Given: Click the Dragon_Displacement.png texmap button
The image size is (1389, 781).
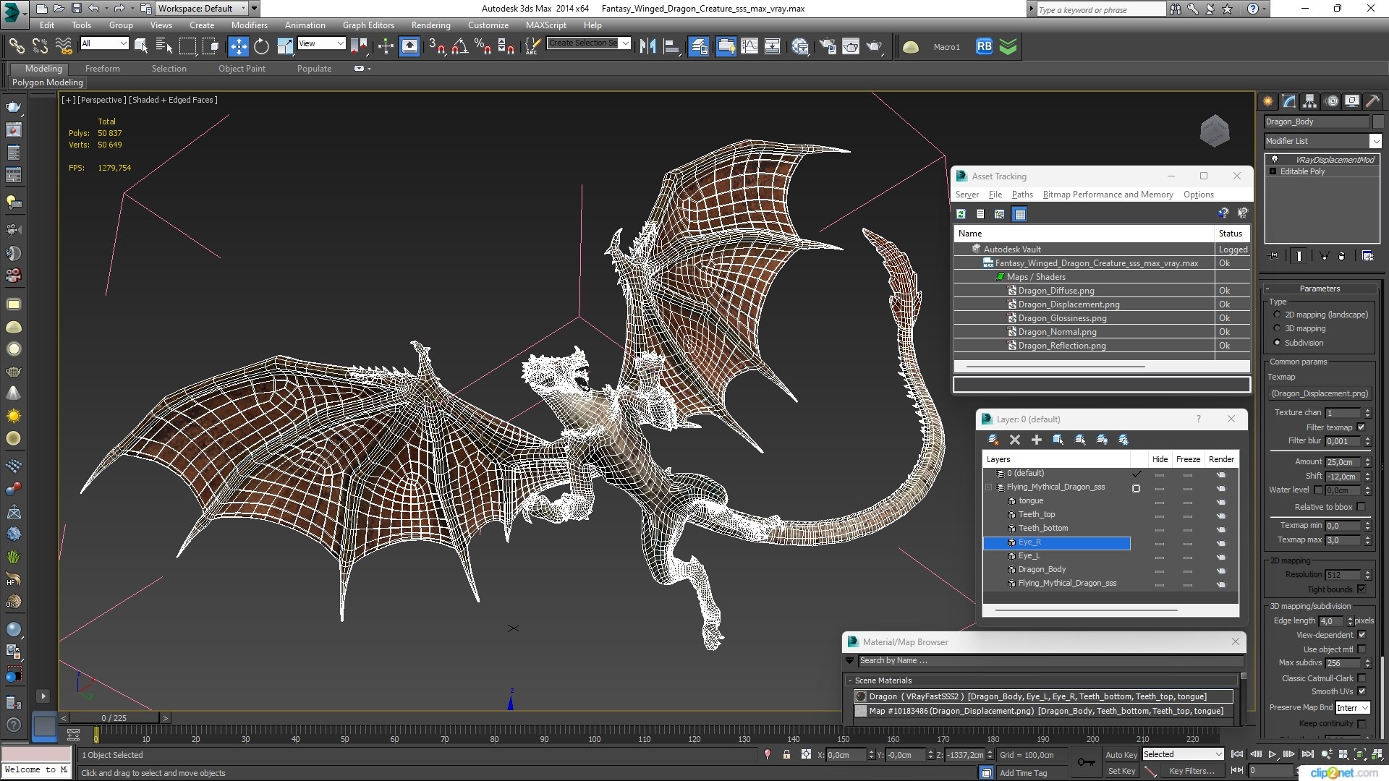Looking at the screenshot, I should [x=1320, y=393].
